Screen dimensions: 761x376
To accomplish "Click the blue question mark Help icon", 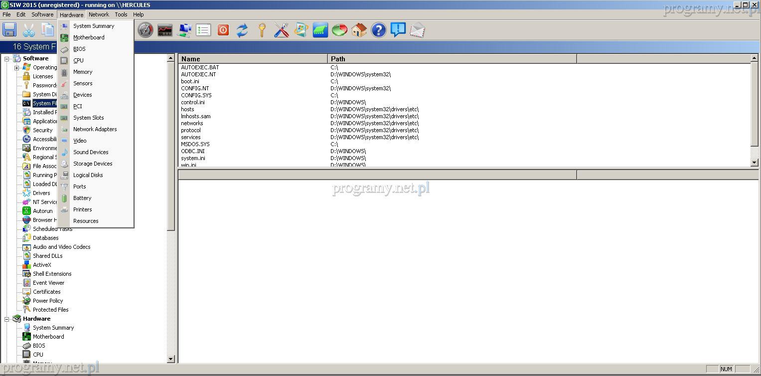I will pyautogui.click(x=379, y=30).
